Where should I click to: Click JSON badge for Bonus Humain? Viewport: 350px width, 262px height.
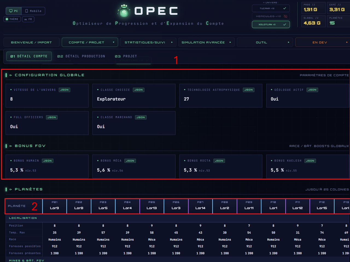click(x=48, y=161)
